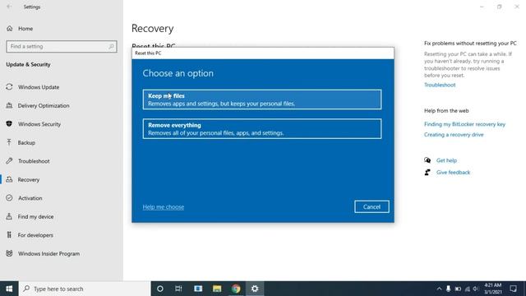Click the Troubleshoot wrench icon
The height and width of the screenshot is (296, 526).
click(9, 161)
